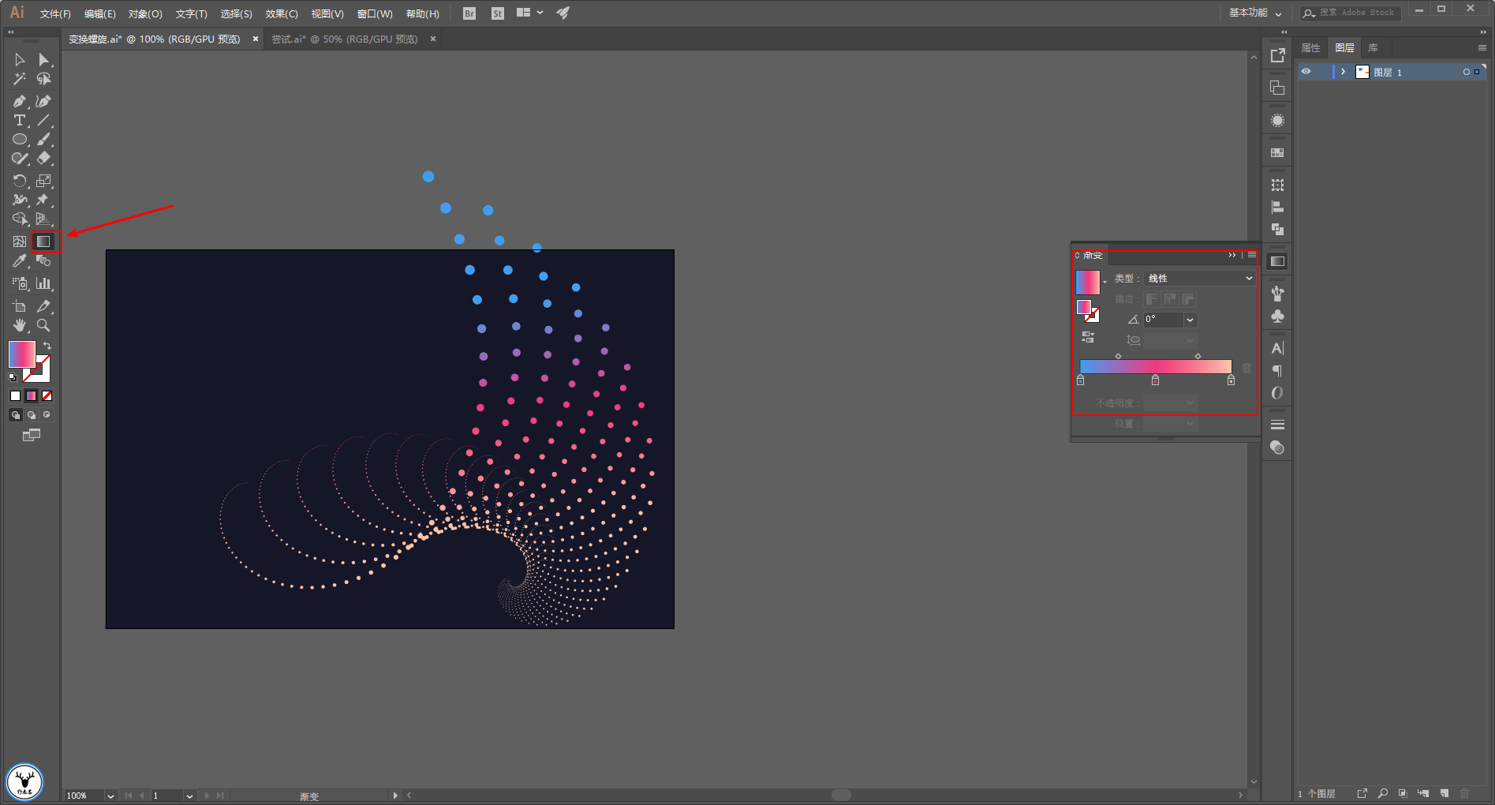The width and height of the screenshot is (1495, 805).
Task: Reset to default fill and stroke
Action: pos(13,377)
